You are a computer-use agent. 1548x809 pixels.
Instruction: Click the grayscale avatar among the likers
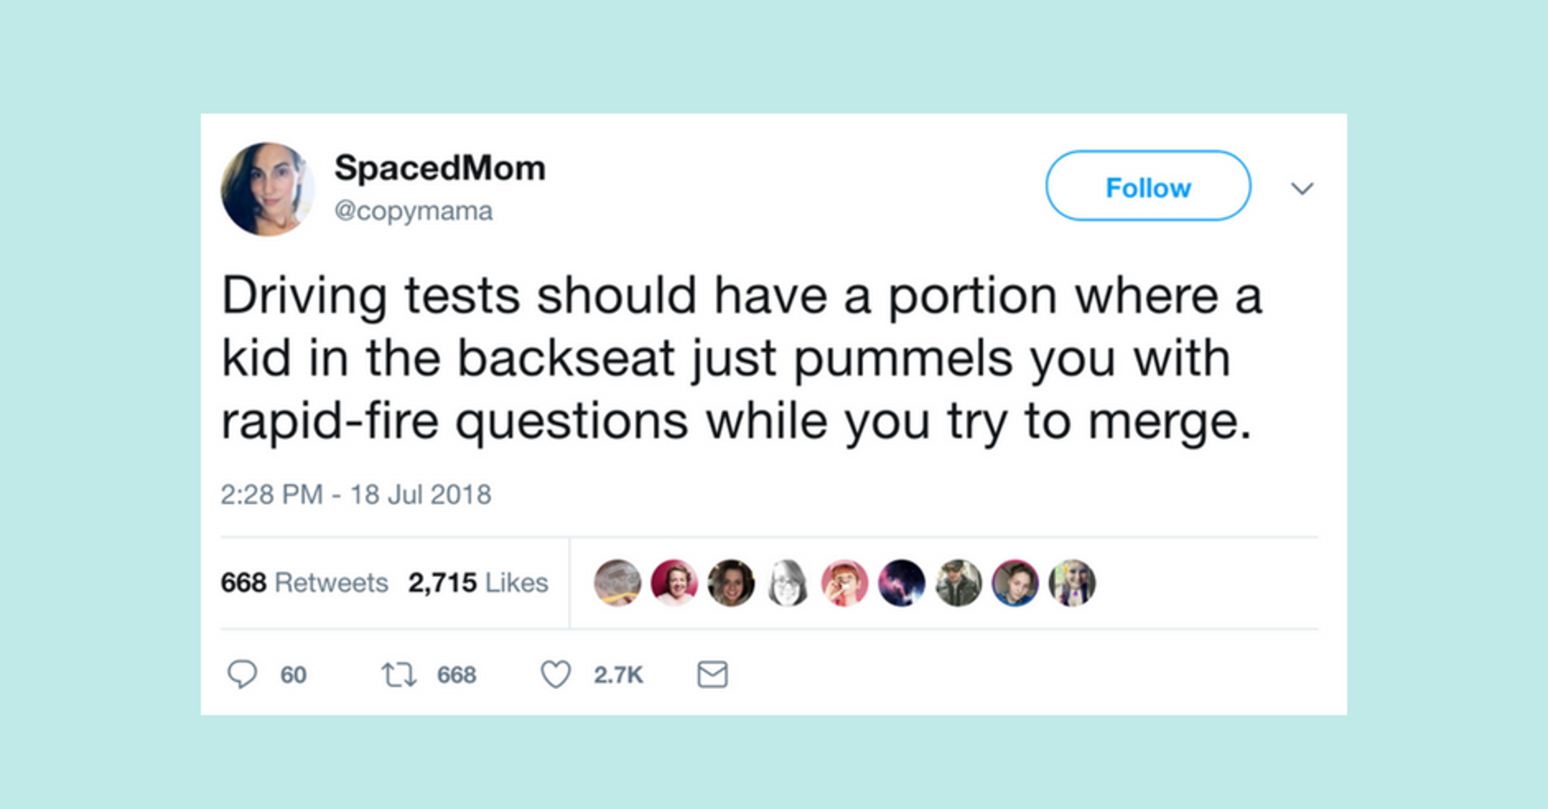pyautogui.click(x=789, y=583)
